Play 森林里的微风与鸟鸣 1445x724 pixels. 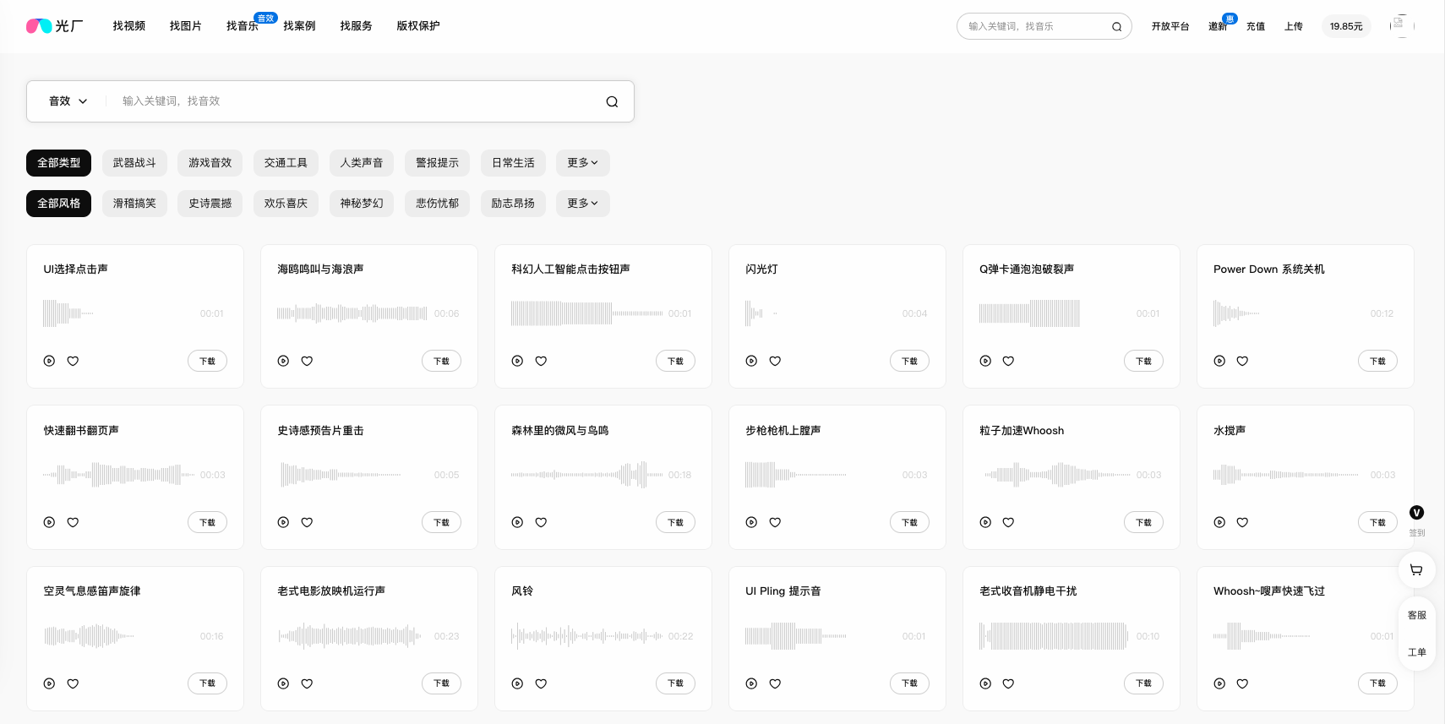tap(517, 522)
